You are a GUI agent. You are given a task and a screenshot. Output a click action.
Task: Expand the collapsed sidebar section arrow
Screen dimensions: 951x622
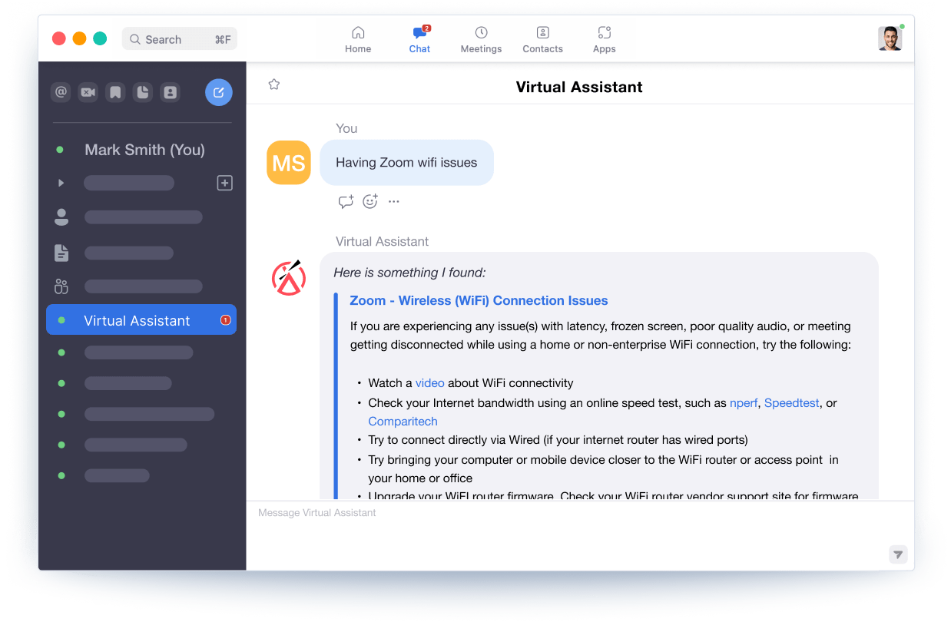pos(61,183)
